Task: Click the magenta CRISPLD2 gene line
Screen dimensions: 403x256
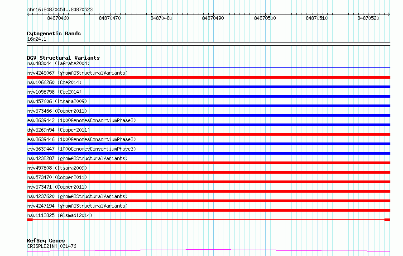Action: 208,251
